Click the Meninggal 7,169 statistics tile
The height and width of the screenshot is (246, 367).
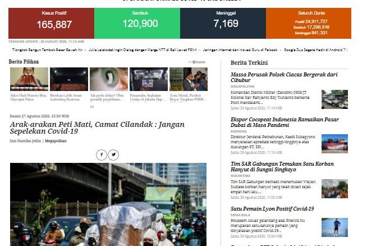click(x=223, y=23)
